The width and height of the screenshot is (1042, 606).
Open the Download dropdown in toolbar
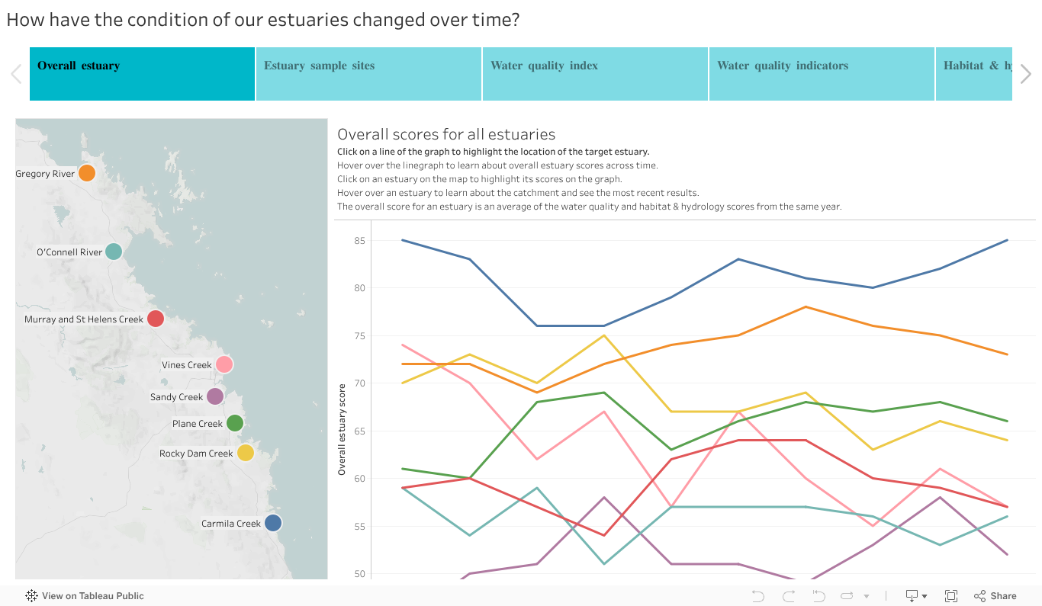click(915, 596)
